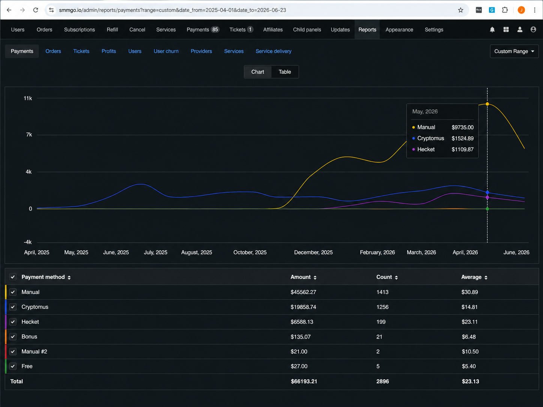Screen dimensions: 543x407
Task: Reload the page with the refresh icon
Action: (36, 10)
